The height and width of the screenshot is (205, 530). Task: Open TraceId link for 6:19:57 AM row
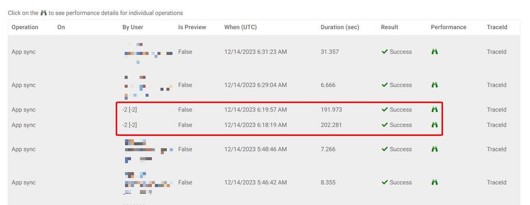(497, 109)
